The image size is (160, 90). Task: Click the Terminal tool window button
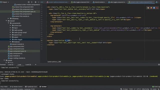click(x=43, y=87)
